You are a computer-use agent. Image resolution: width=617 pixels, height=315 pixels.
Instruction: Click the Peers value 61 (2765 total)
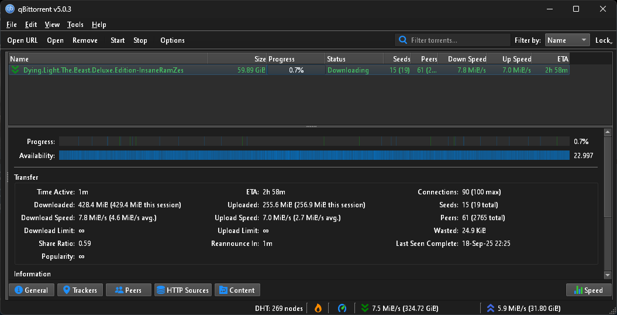click(483, 218)
